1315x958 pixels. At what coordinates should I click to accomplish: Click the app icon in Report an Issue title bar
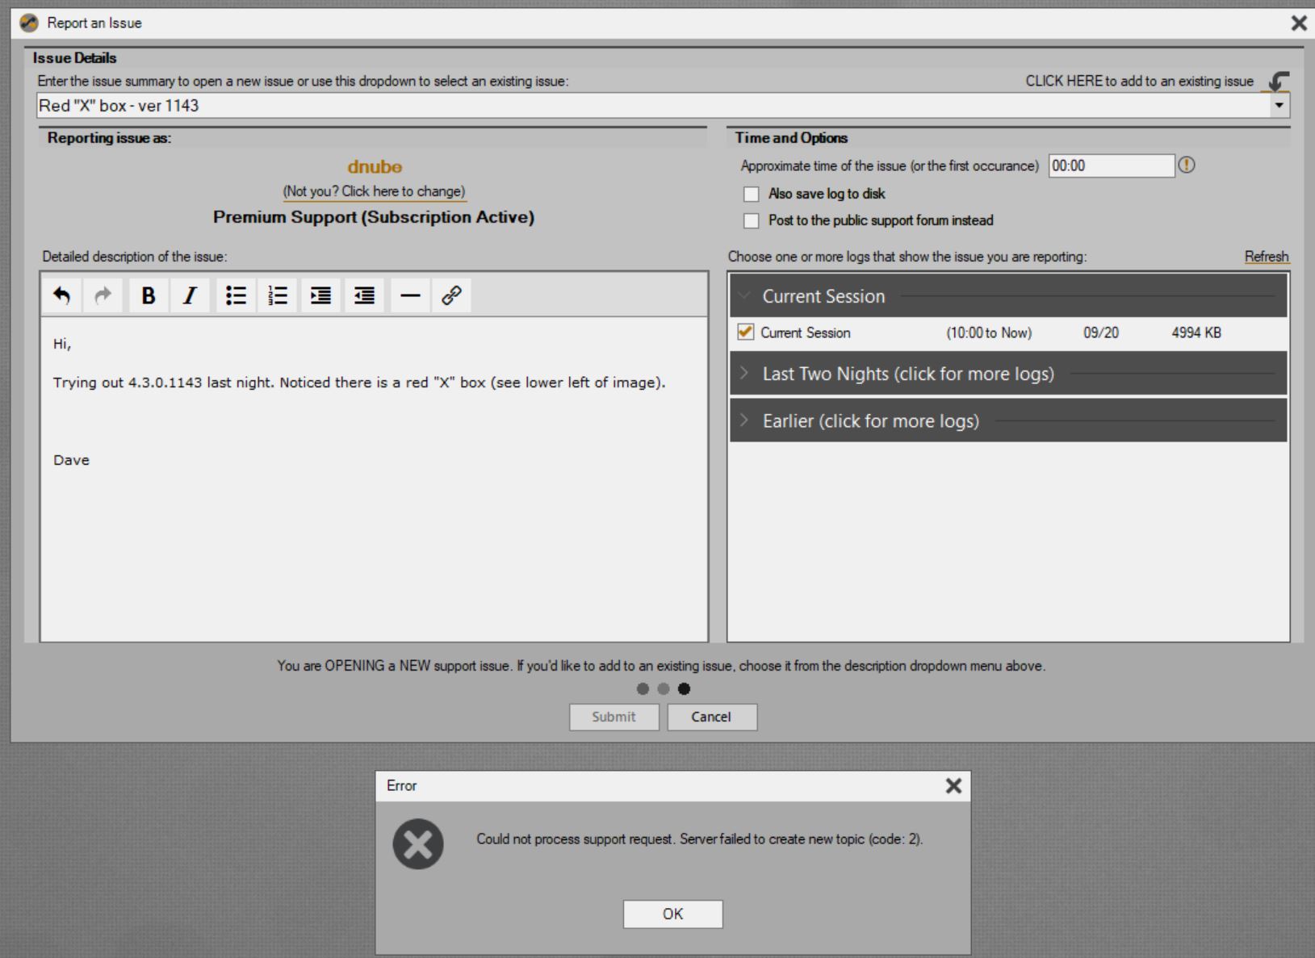[29, 23]
